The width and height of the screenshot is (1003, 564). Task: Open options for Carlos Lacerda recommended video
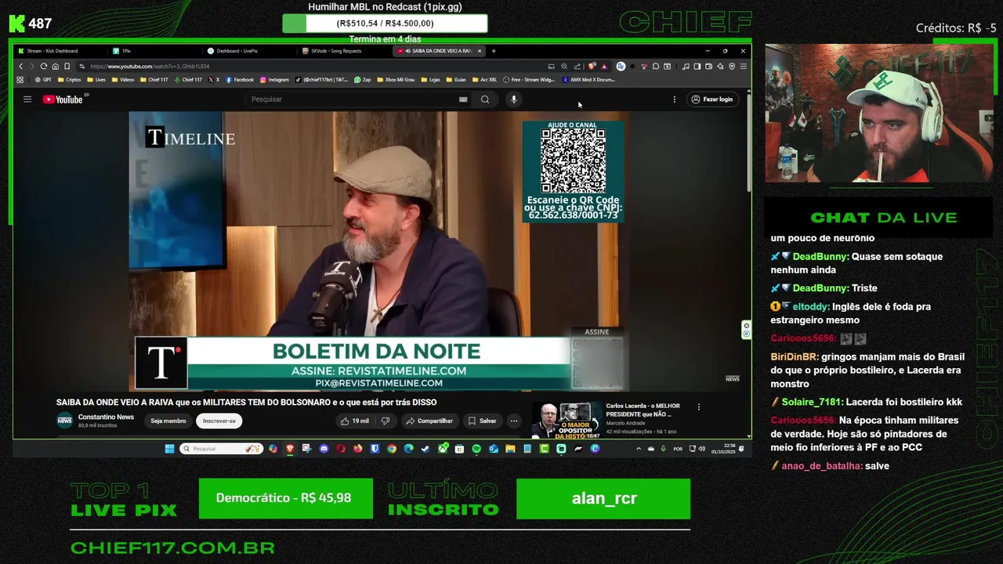[x=699, y=407]
